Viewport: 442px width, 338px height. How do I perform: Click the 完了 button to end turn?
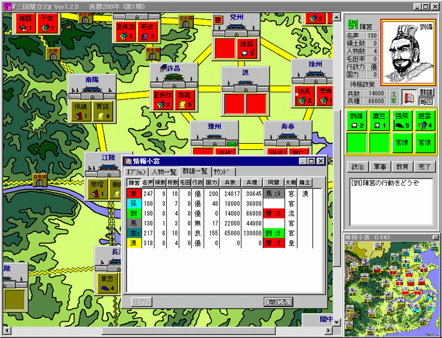click(425, 167)
